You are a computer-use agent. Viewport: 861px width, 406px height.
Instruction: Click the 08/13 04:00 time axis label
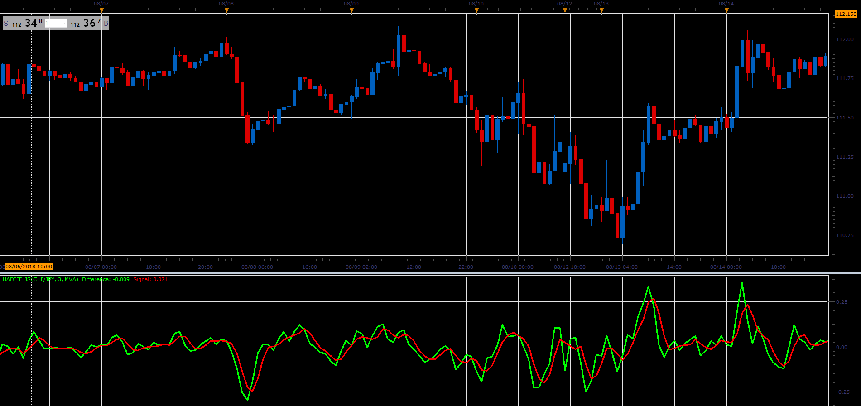pyautogui.click(x=622, y=267)
